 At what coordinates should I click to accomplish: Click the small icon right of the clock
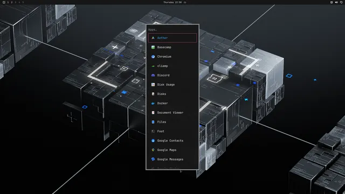click(x=185, y=2)
